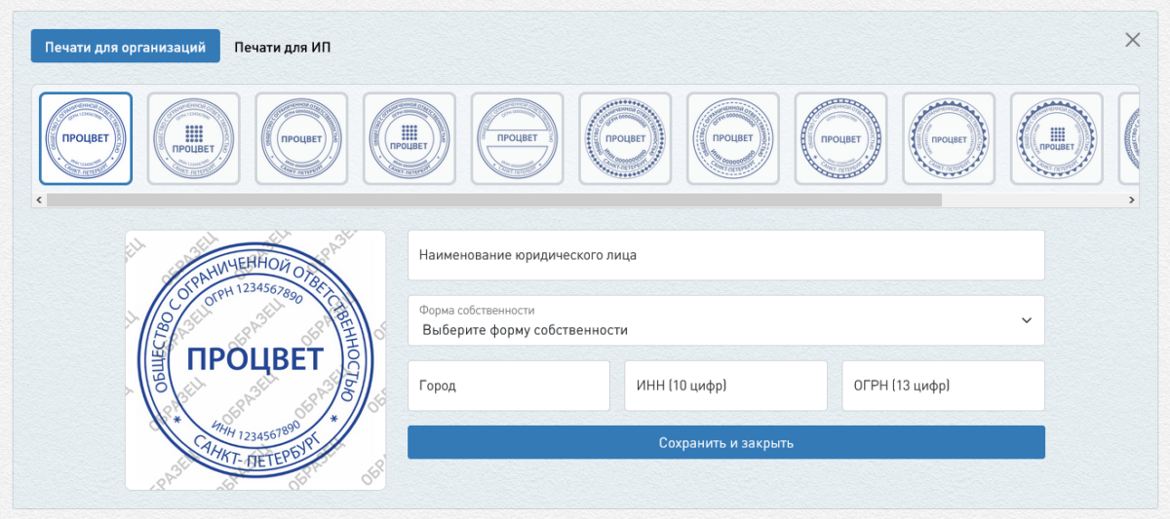
Task: Click the right arrow of template scrollbar
Action: click(1132, 200)
